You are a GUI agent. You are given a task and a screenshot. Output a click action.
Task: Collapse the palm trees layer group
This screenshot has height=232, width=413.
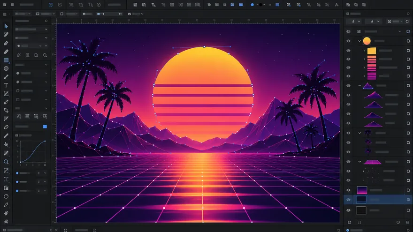pos(359,133)
